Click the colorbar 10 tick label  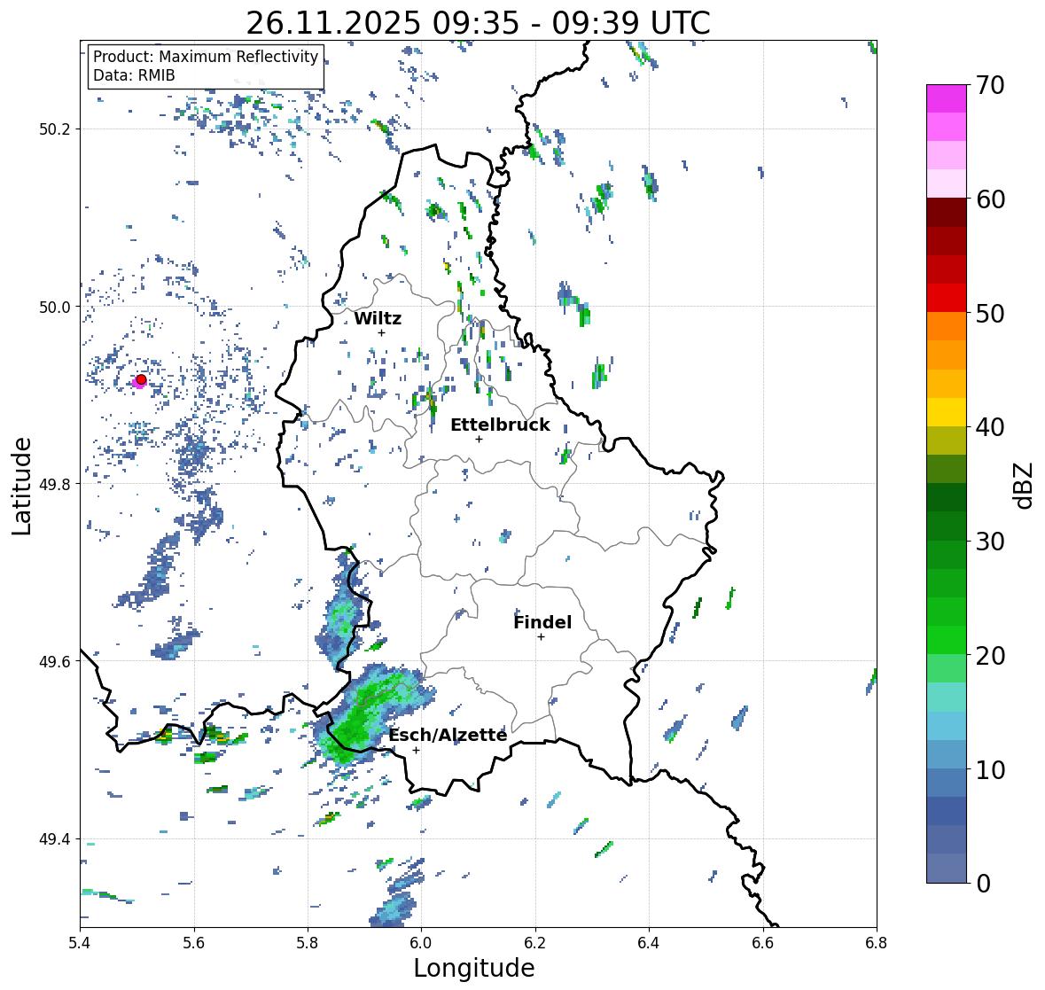pyautogui.click(x=990, y=769)
